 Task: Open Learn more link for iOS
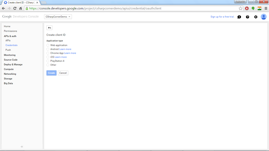tap(61, 57)
